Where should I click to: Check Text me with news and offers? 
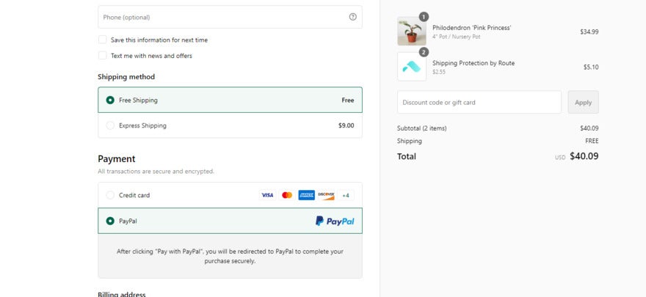[x=103, y=56]
